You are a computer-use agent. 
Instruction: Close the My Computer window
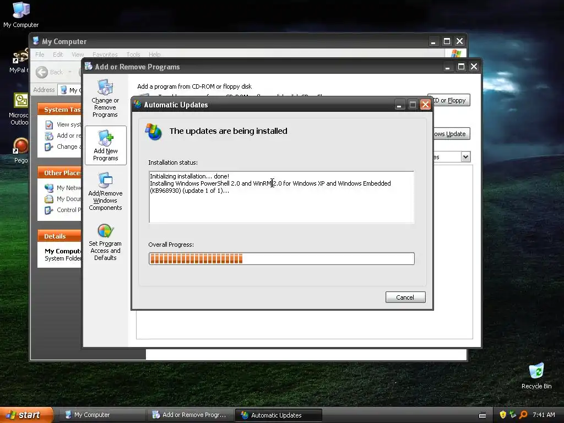[x=460, y=41]
